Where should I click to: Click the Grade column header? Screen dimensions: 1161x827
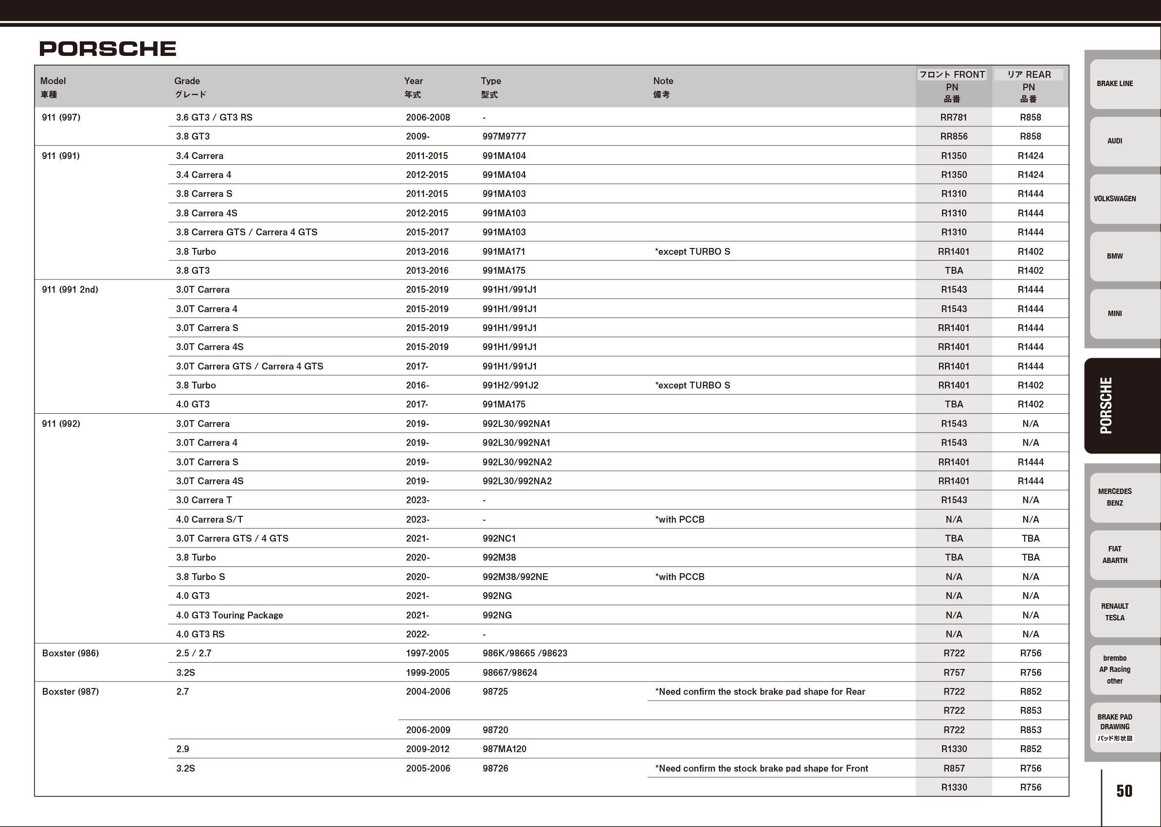click(190, 87)
